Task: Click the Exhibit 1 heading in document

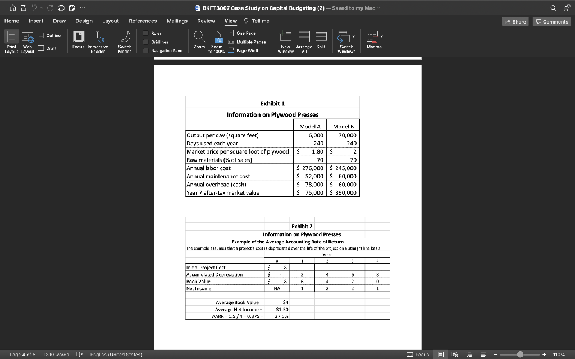Action: click(x=272, y=104)
